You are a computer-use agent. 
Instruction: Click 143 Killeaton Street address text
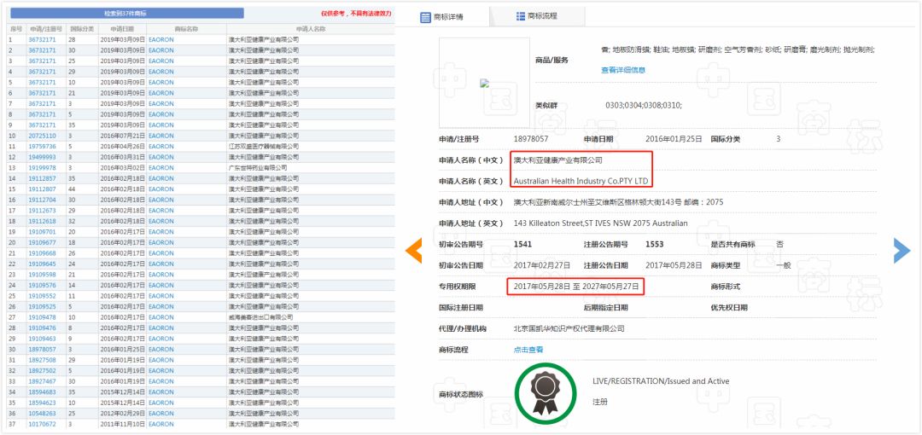600,223
